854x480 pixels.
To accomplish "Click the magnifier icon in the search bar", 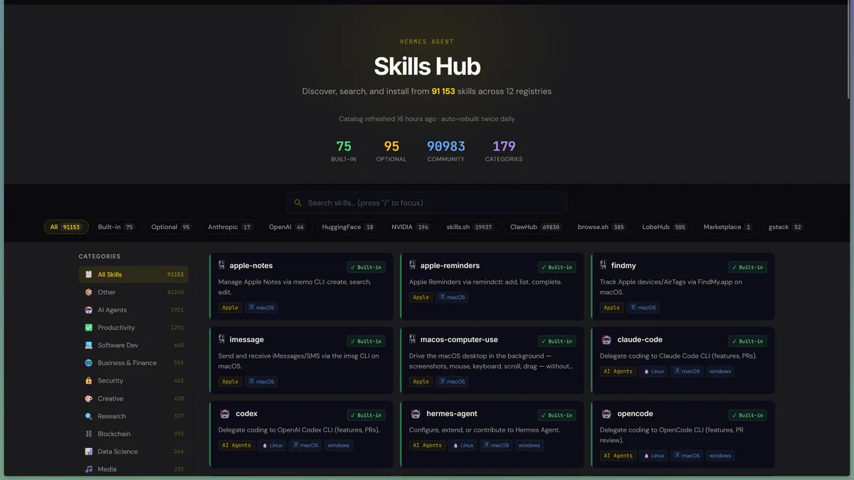I will pos(298,203).
